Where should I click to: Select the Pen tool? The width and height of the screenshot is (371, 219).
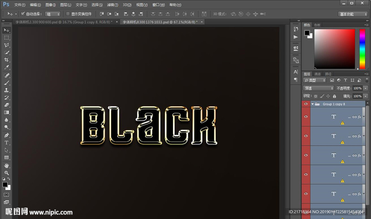coord(7,135)
